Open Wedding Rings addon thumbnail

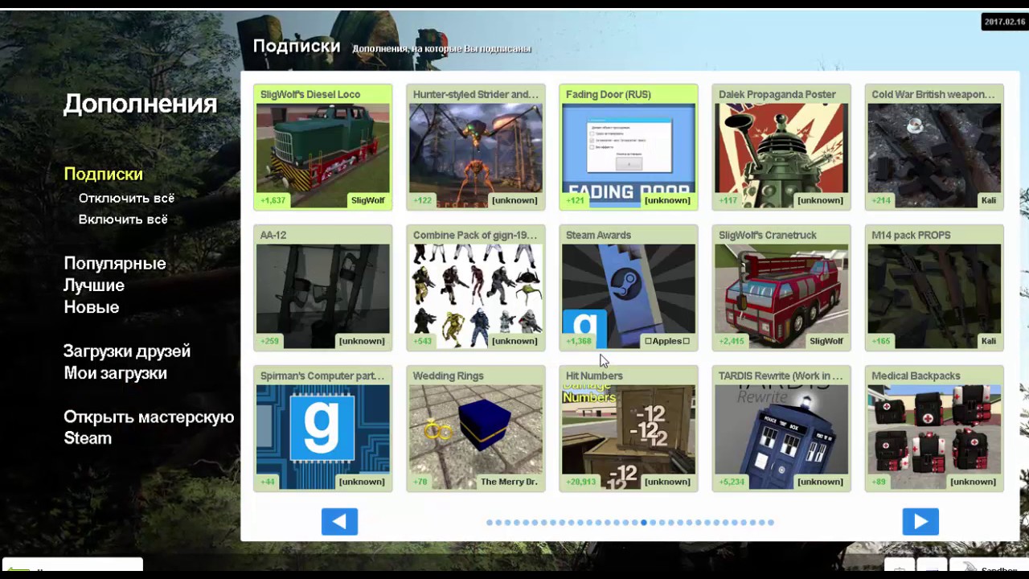pyautogui.click(x=476, y=437)
